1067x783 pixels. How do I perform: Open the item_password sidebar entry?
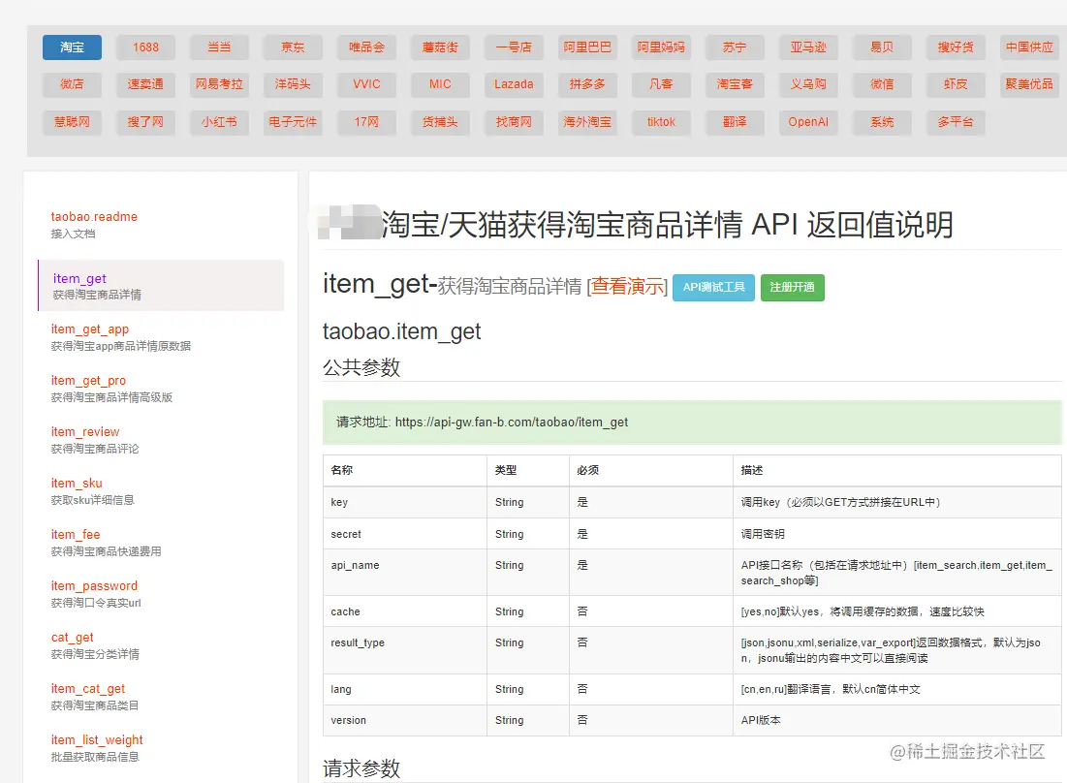[x=96, y=594]
